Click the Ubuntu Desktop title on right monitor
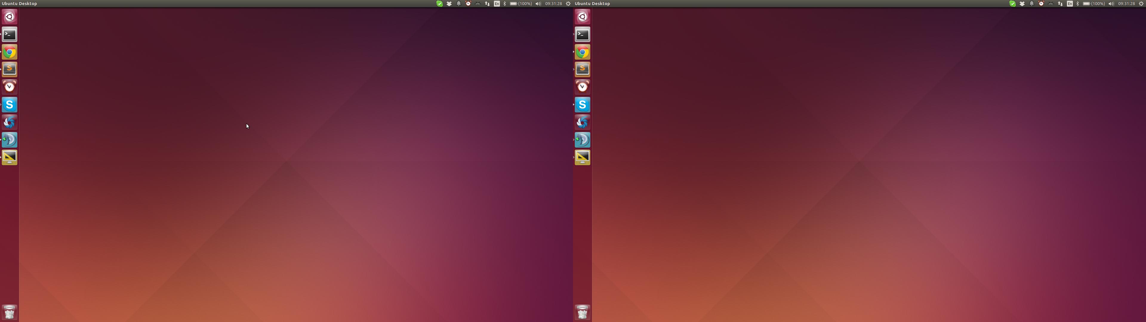Viewport: 1146px width, 322px height. point(593,4)
